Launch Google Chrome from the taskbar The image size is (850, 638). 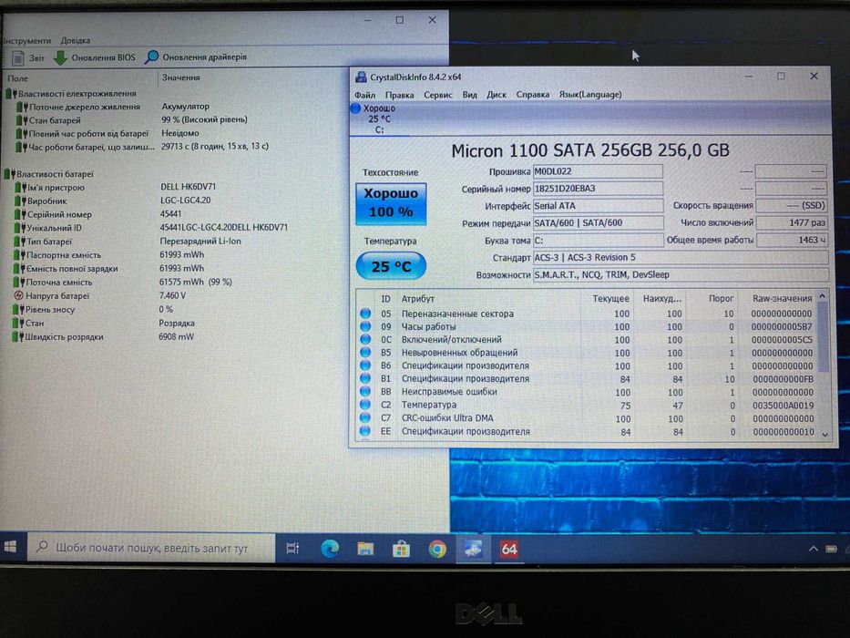pos(437,550)
